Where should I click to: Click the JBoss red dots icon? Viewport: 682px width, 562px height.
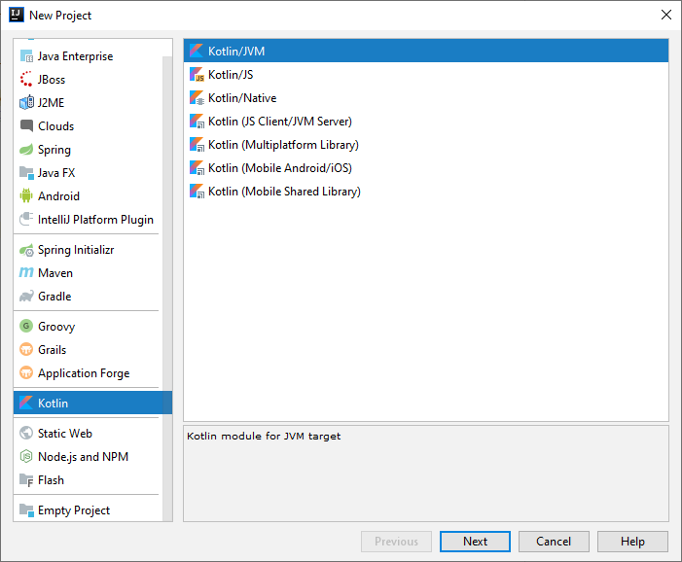tap(27, 80)
